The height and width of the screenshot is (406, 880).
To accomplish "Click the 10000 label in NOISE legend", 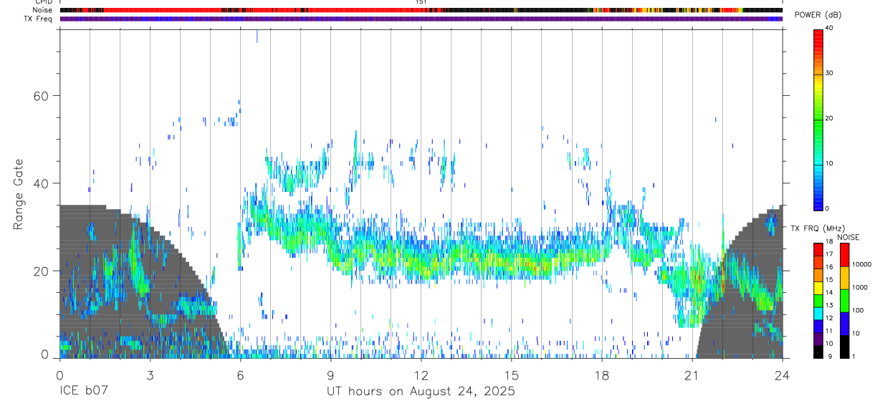I will point(861,264).
